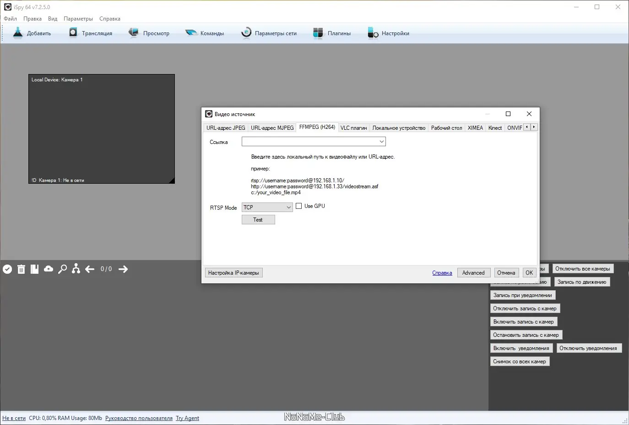Image resolution: width=629 pixels, height=425 pixels.
Task: Switch to the VLC плагин tab
Action: (354, 128)
